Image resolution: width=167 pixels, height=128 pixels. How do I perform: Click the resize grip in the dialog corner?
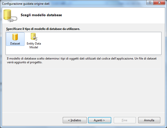pos(164,125)
